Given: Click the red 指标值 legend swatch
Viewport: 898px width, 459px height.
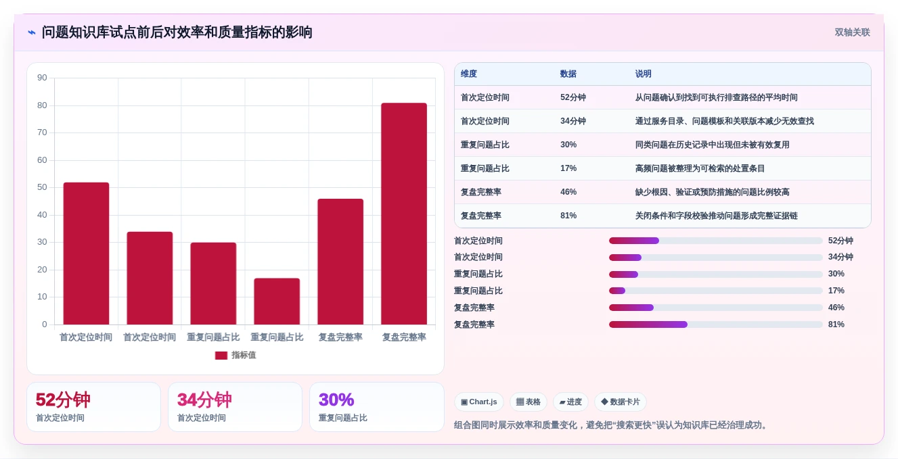Looking at the screenshot, I should [x=221, y=356].
